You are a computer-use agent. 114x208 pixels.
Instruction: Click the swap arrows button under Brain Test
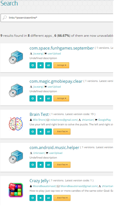click(48, 131)
